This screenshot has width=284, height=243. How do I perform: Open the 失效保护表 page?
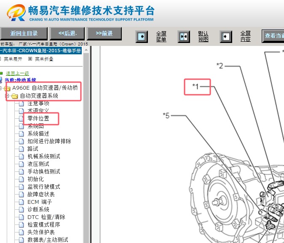click(x=41, y=232)
